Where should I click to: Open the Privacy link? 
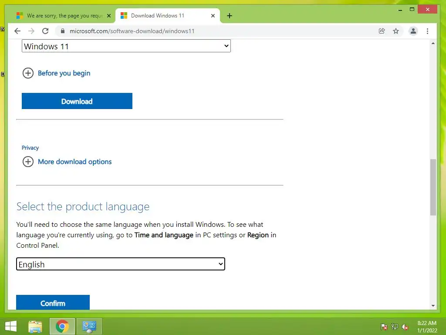[30, 147]
